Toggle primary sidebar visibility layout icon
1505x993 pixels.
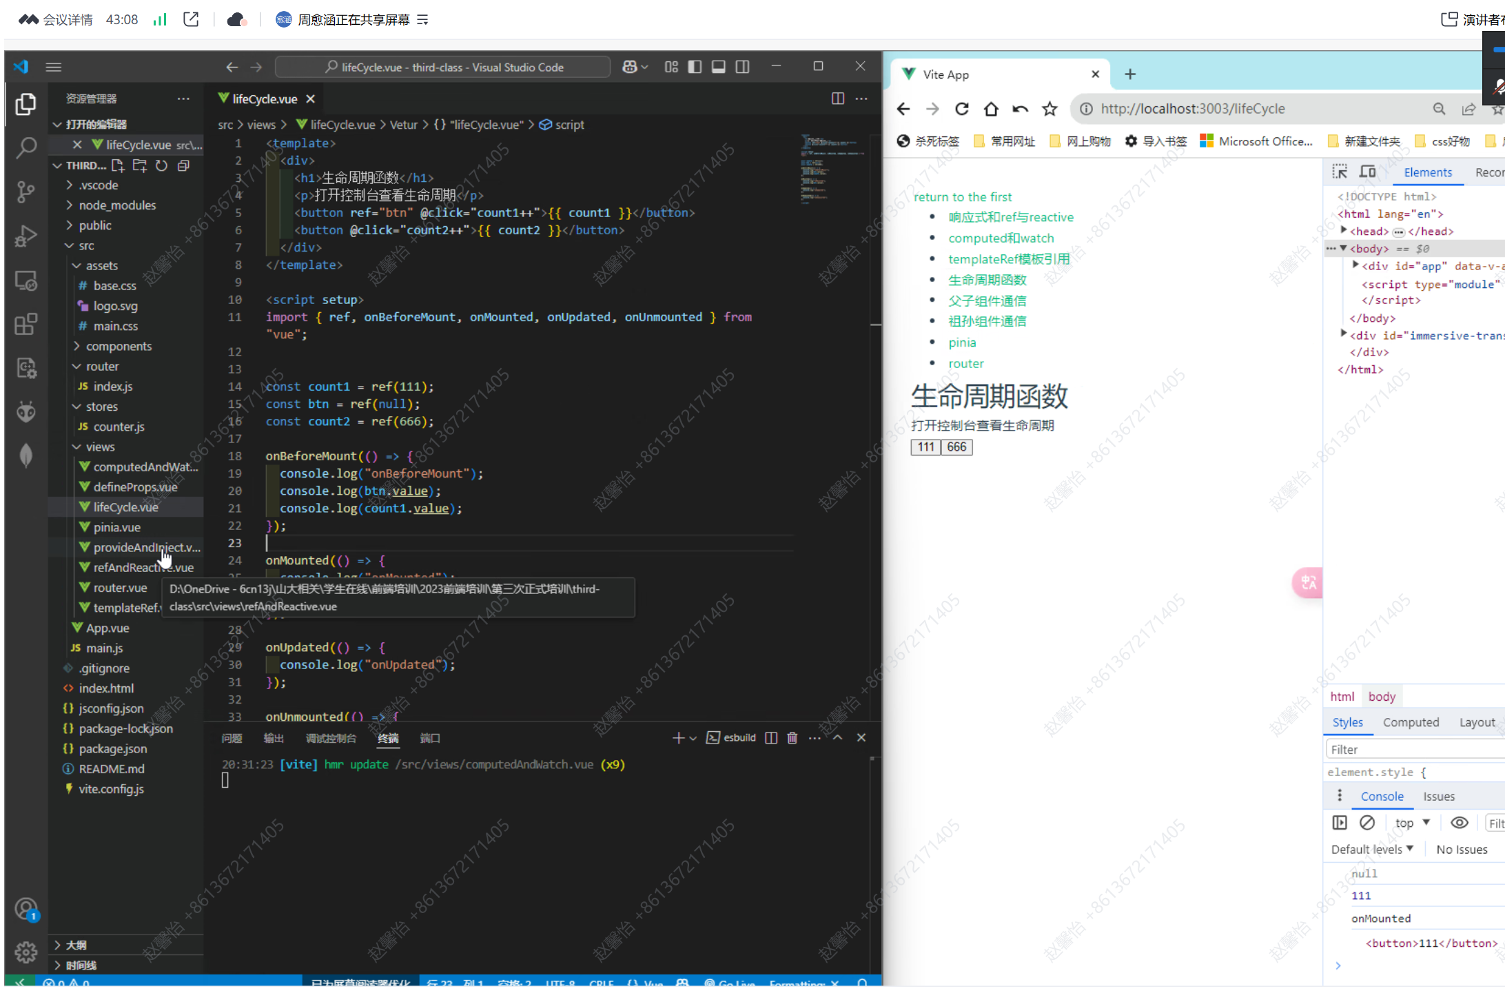pyautogui.click(x=695, y=67)
